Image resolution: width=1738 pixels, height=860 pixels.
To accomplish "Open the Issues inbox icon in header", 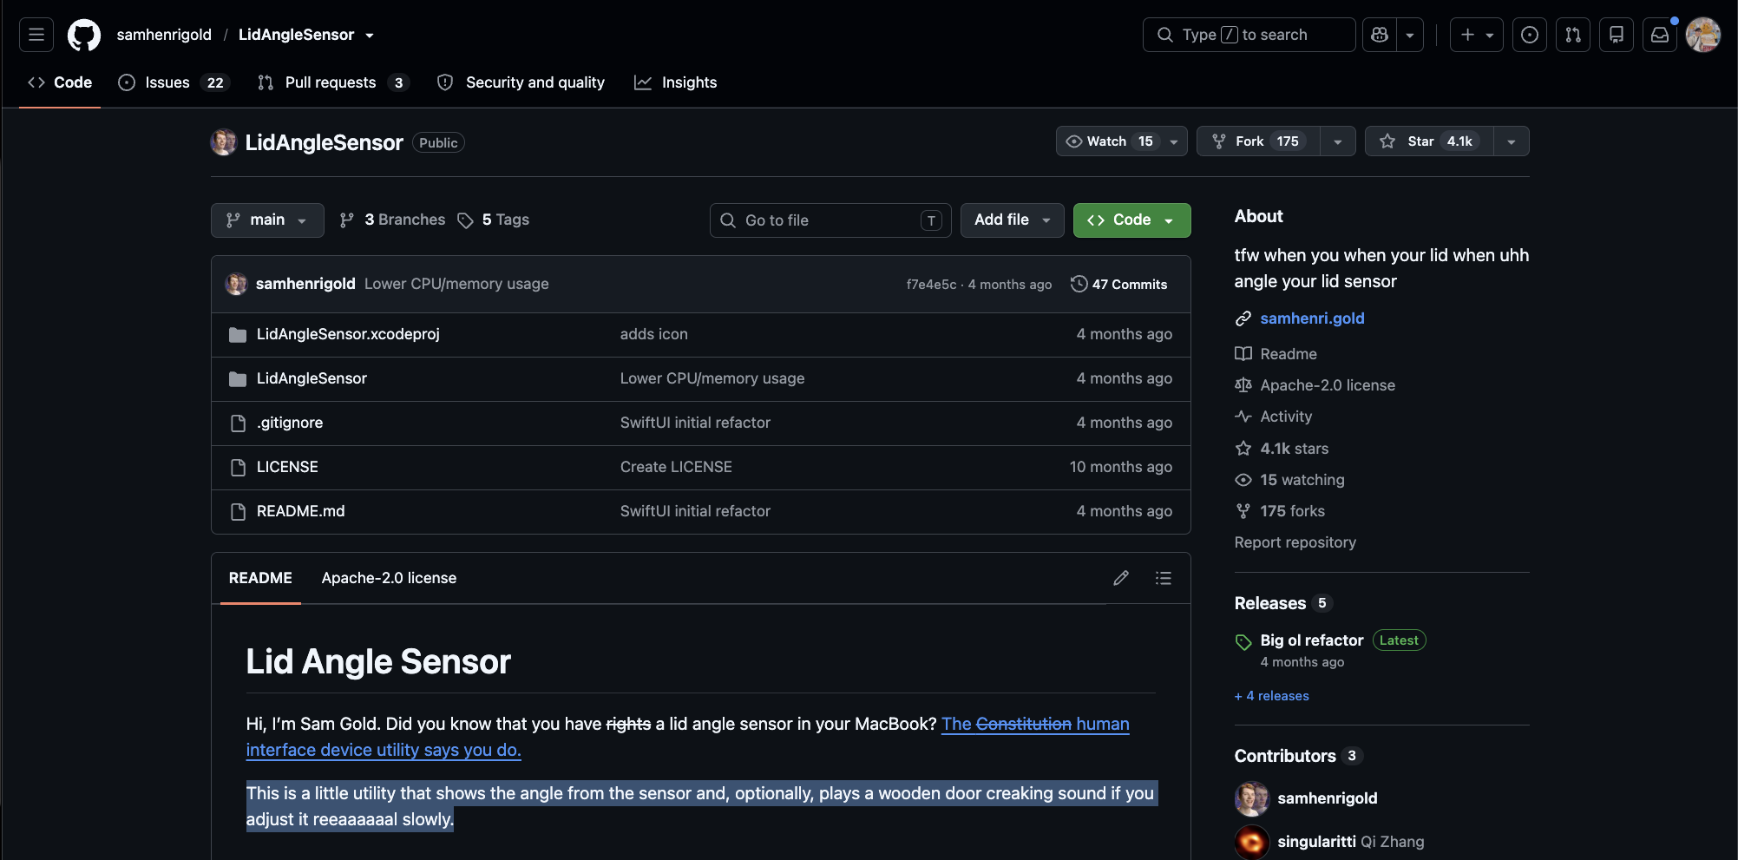I will click(1530, 35).
